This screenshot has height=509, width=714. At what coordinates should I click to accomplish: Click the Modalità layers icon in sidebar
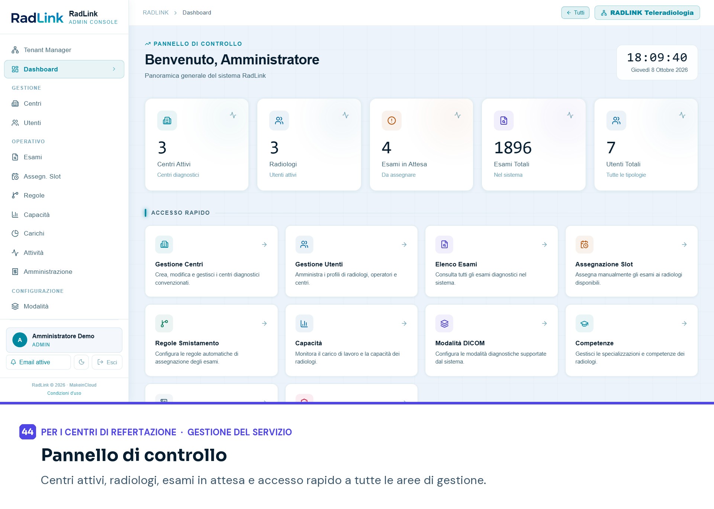click(x=15, y=306)
